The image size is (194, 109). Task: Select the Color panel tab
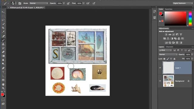[x=161, y=9]
